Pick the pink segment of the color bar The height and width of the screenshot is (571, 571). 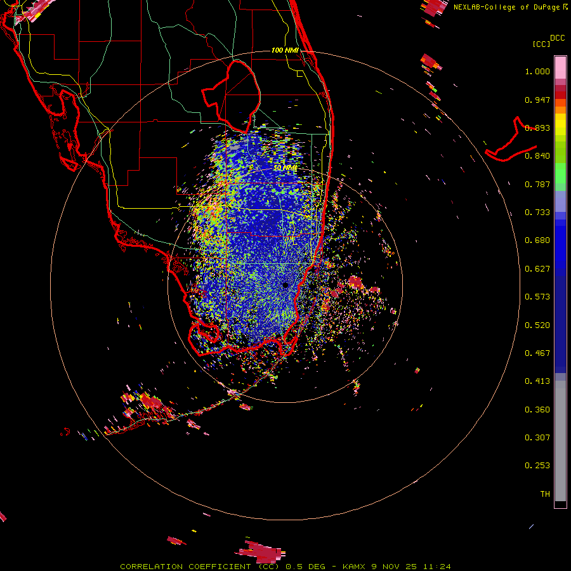pos(560,68)
